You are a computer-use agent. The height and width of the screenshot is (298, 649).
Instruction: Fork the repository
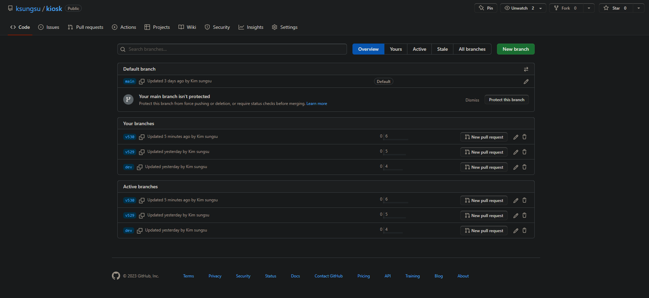pyautogui.click(x=566, y=8)
